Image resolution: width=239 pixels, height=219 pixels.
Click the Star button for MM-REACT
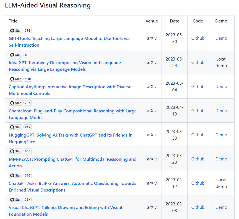[x=15, y=151]
